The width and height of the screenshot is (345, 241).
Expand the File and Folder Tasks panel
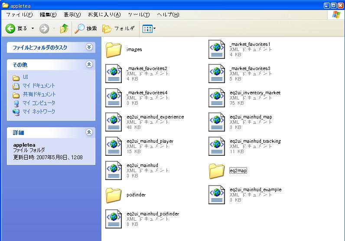tap(89, 47)
